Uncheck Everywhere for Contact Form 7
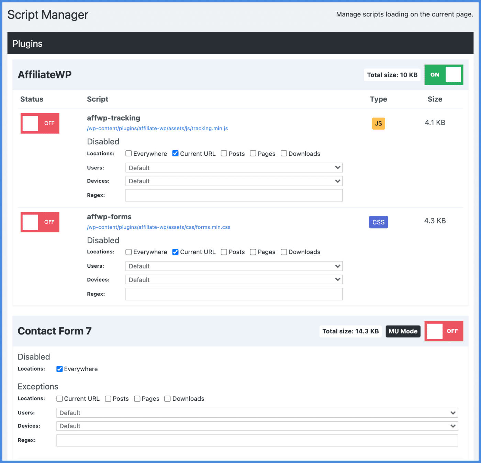481x463 pixels. pos(60,369)
